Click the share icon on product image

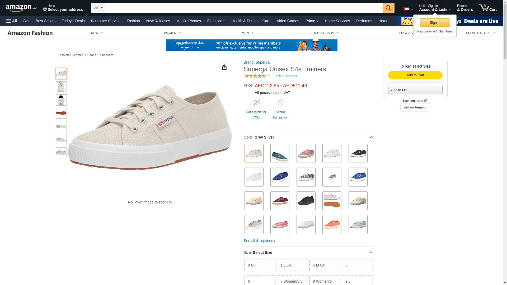pos(224,67)
